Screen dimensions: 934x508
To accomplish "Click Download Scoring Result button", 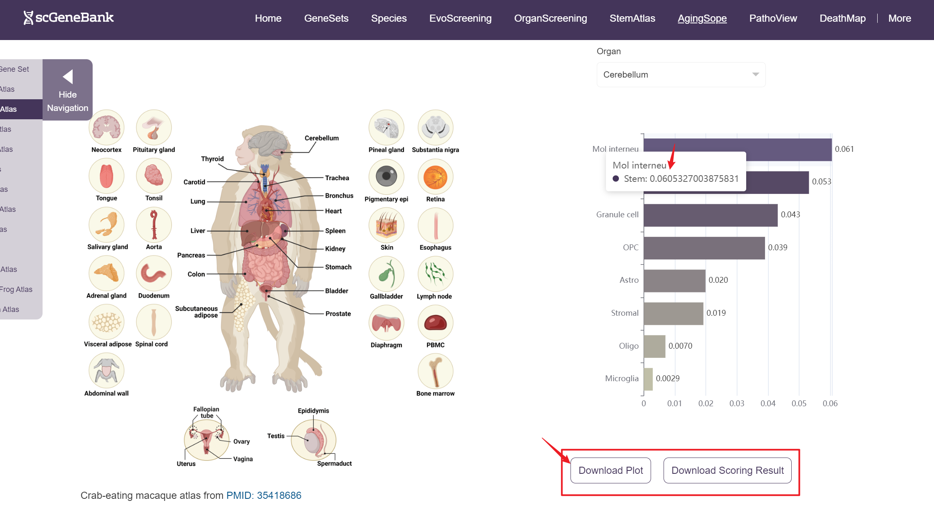I will (727, 470).
